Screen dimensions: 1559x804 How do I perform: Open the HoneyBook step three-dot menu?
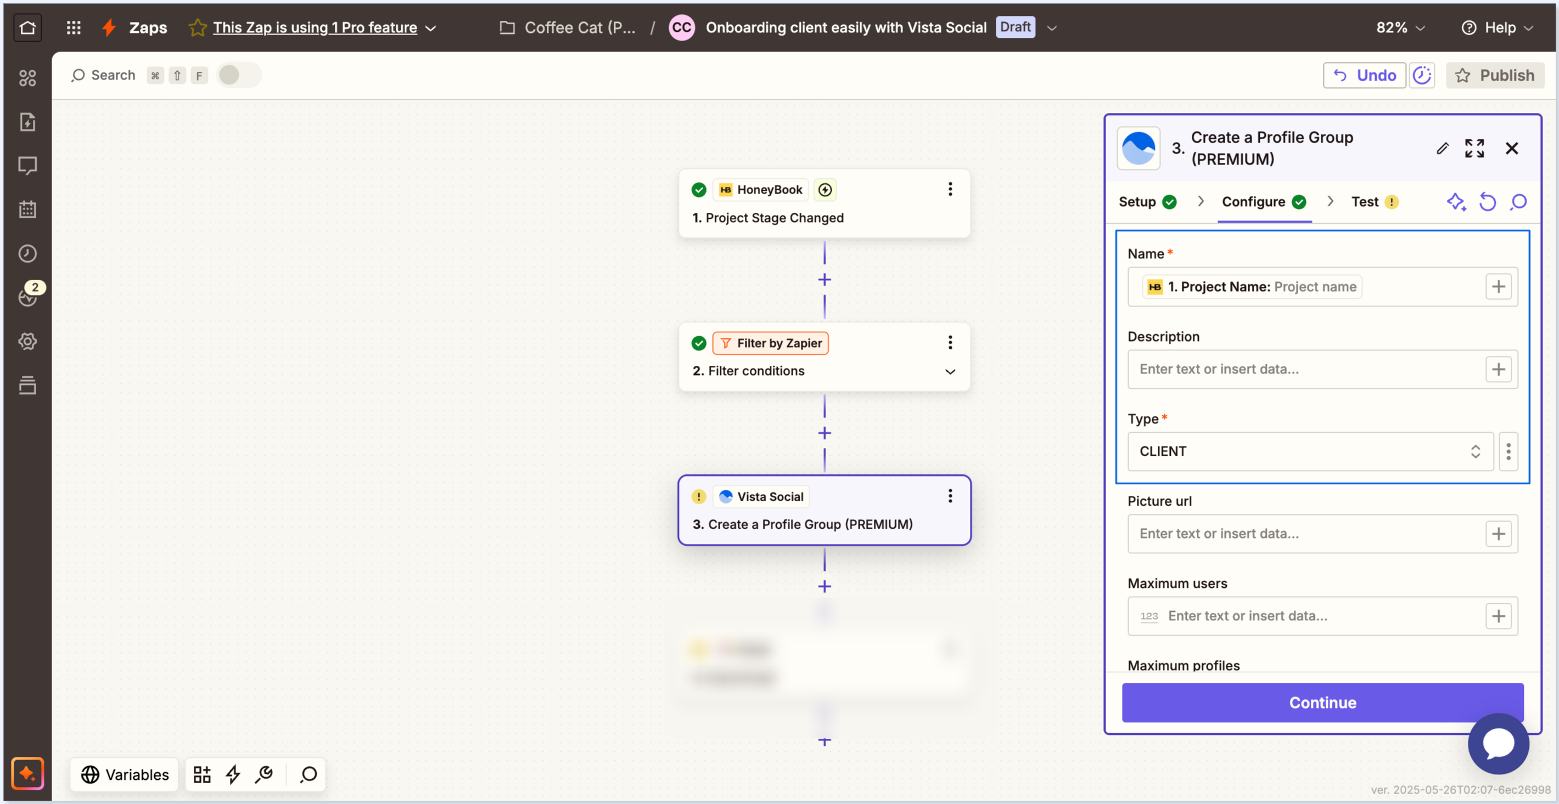(950, 189)
